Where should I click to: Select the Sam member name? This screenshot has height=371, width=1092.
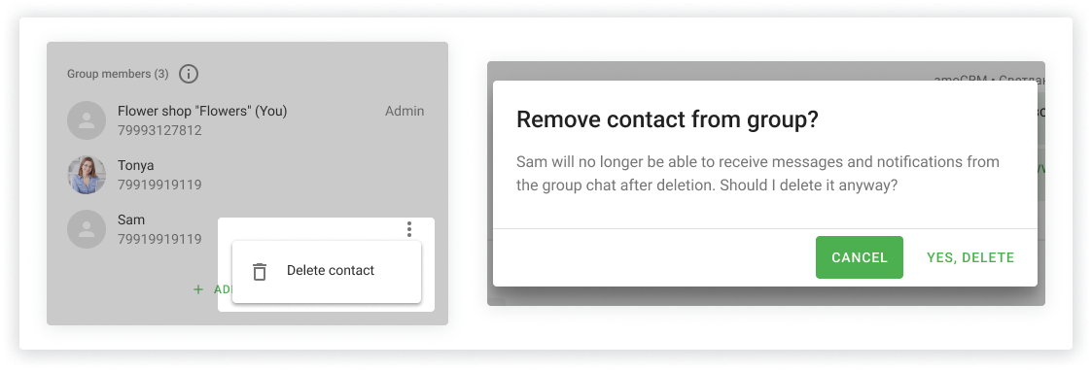pos(131,219)
